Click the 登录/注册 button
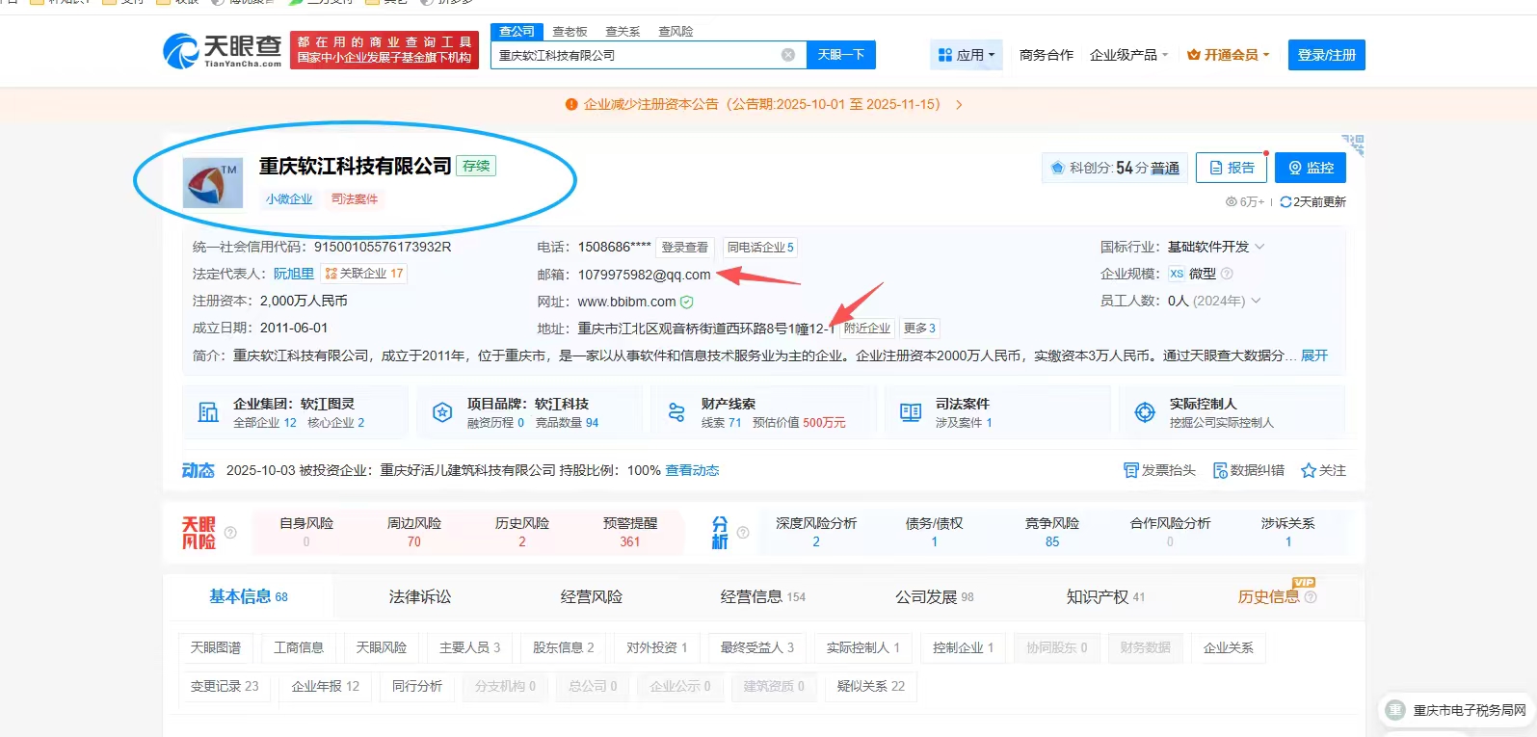 click(x=1327, y=55)
